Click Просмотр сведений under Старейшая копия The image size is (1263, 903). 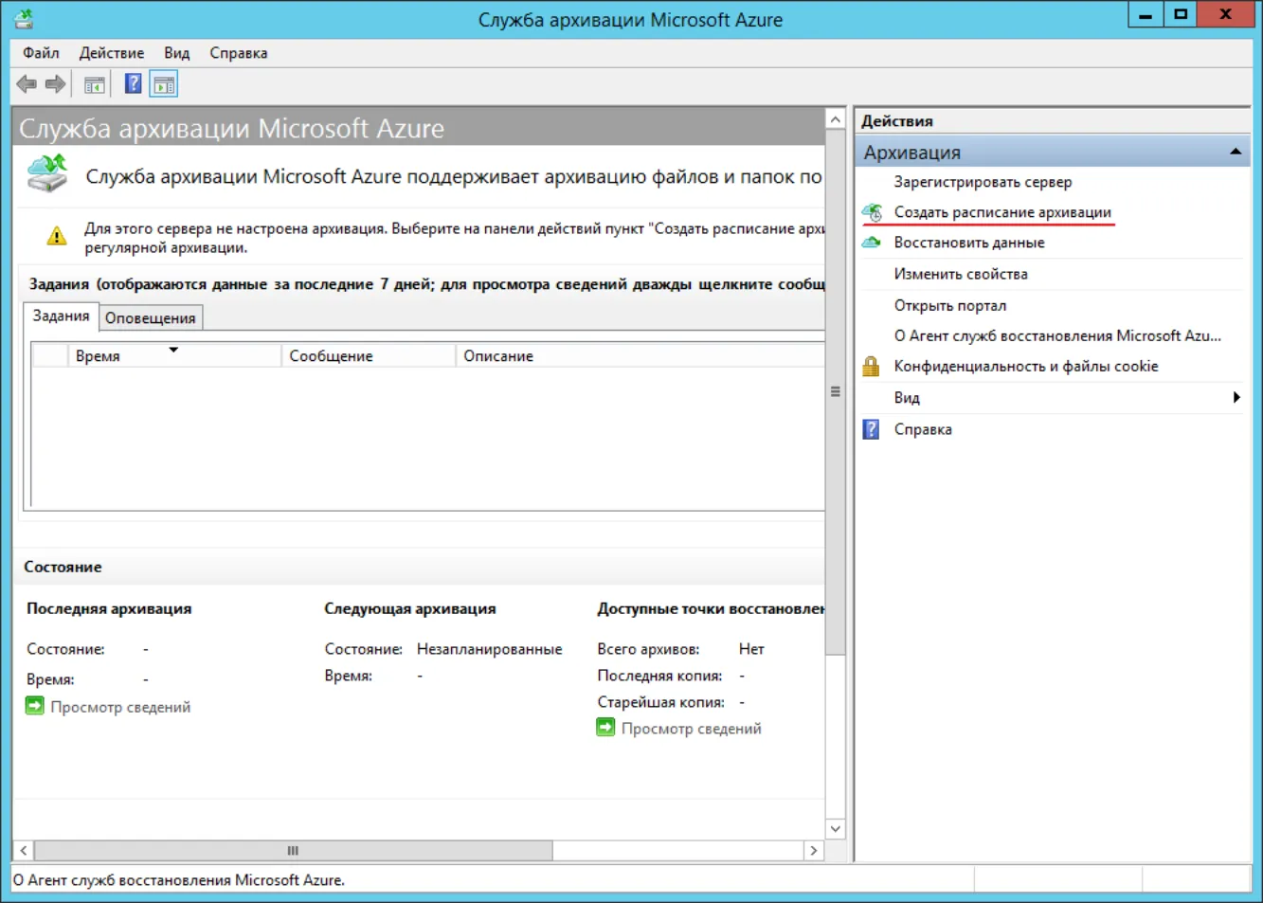coord(692,729)
